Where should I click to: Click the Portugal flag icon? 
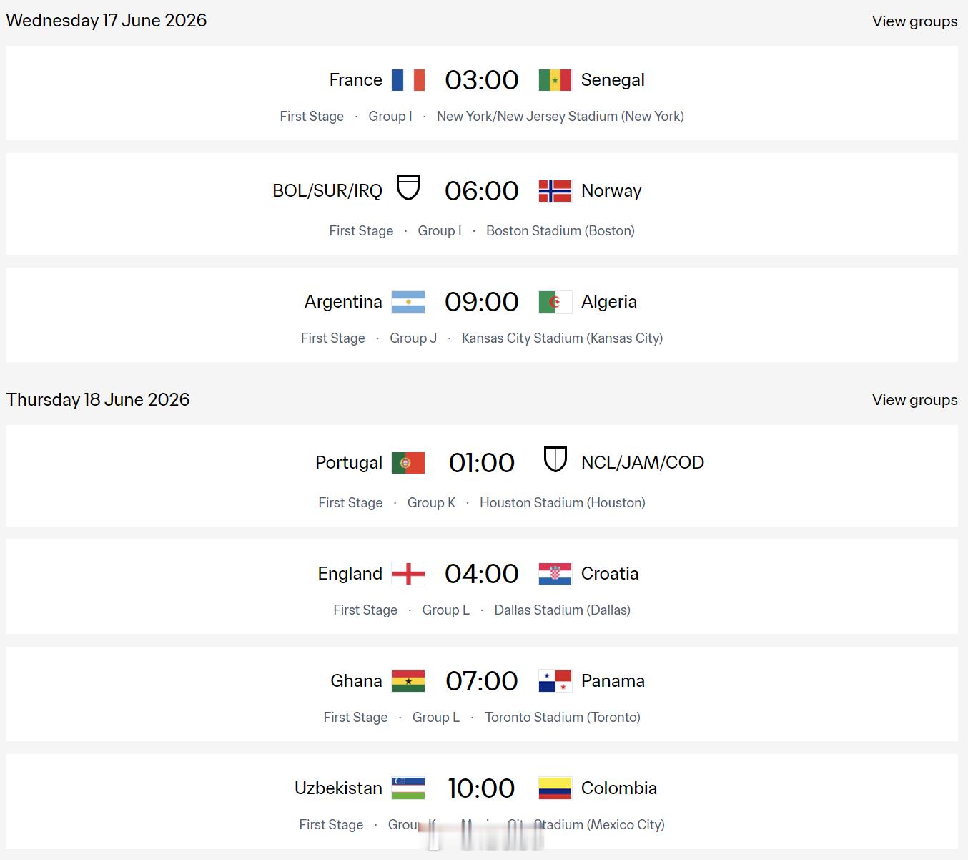pyautogui.click(x=408, y=463)
